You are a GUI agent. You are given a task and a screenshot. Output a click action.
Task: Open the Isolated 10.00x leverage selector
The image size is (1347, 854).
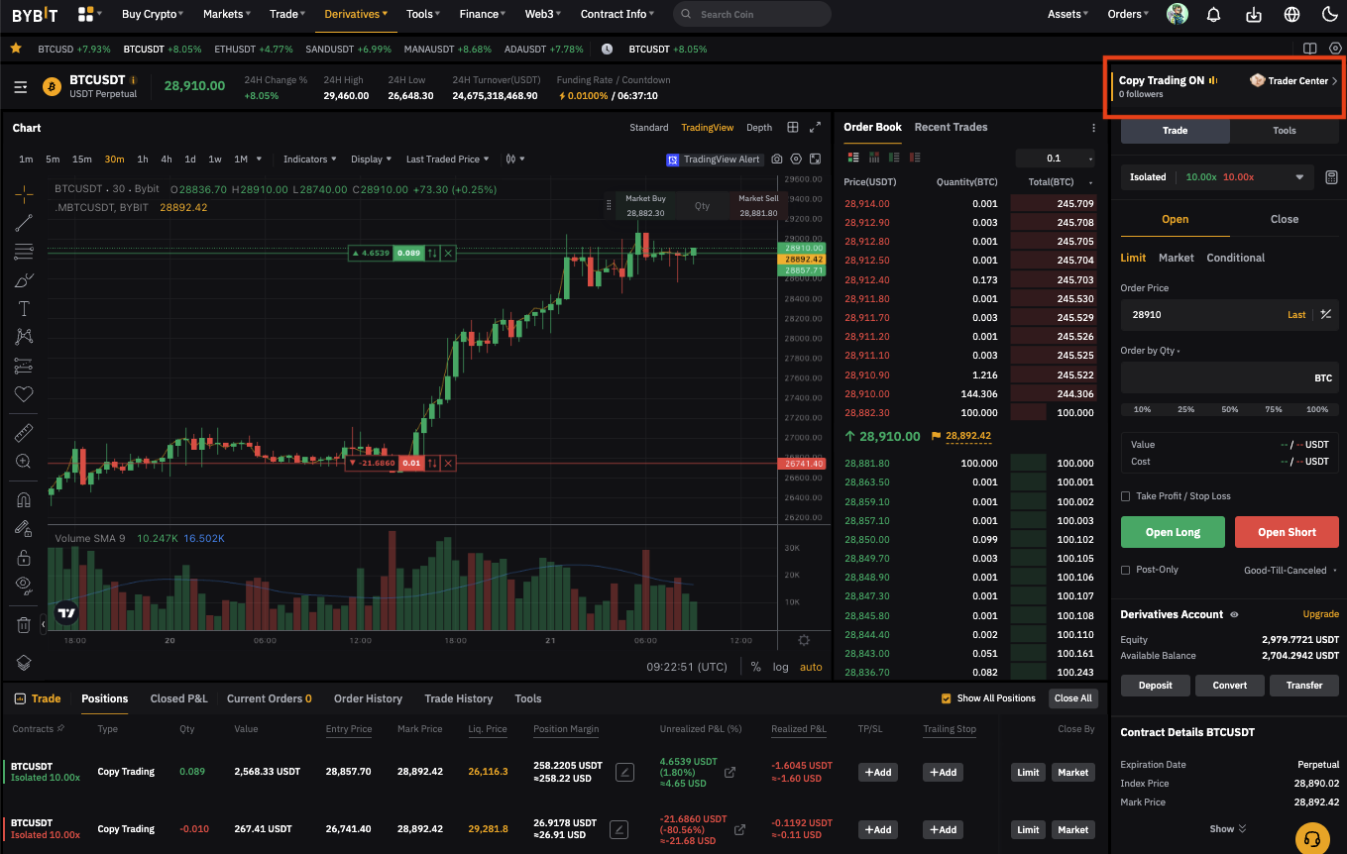click(1218, 177)
